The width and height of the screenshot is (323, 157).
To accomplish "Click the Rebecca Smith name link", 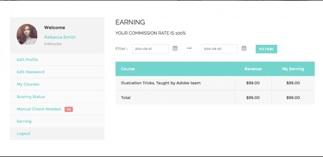I will coord(60,37).
